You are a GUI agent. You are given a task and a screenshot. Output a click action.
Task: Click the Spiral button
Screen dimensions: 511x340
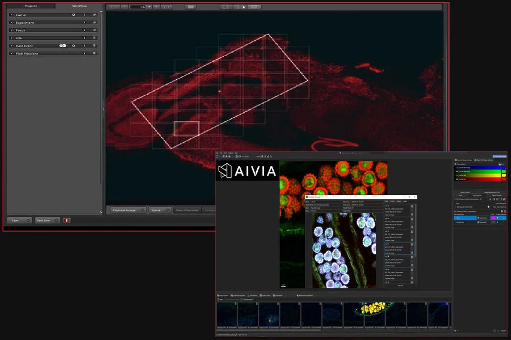click(x=160, y=210)
